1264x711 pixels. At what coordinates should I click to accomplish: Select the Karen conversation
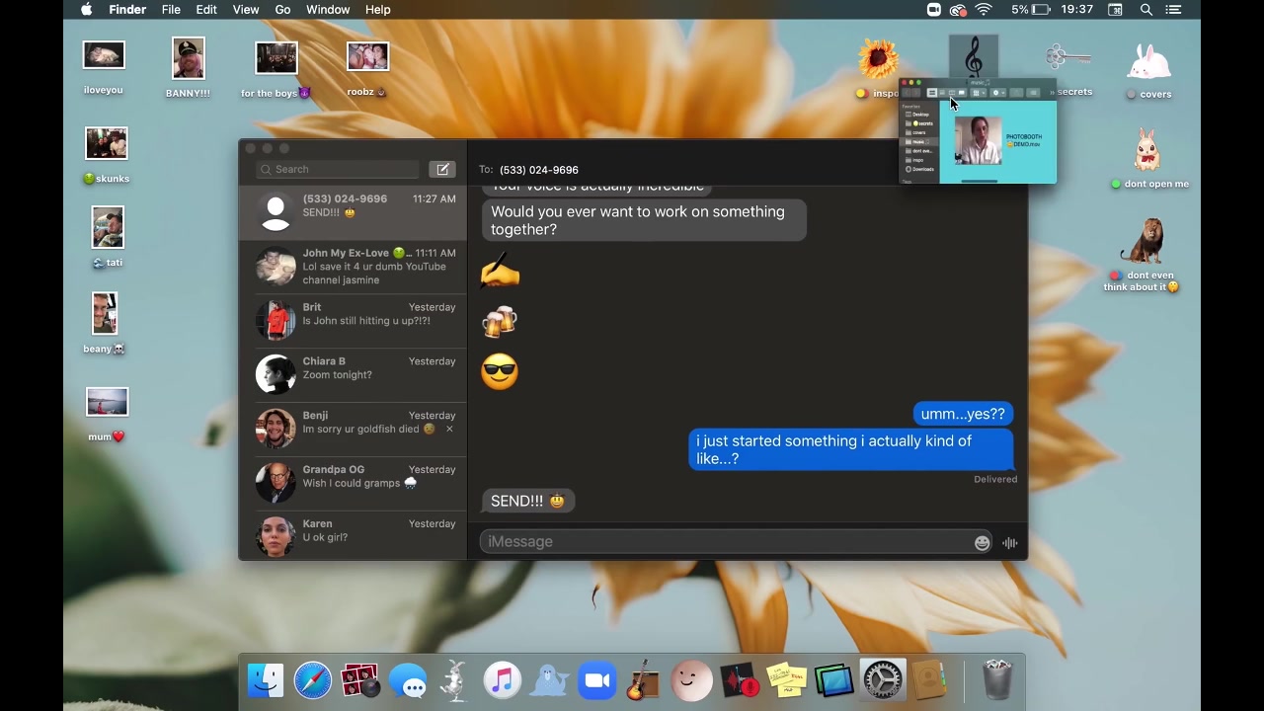(353, 535)
